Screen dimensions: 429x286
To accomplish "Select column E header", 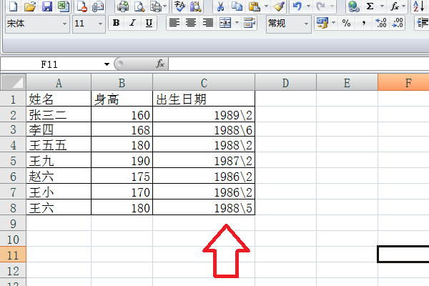I will point(347,83).
